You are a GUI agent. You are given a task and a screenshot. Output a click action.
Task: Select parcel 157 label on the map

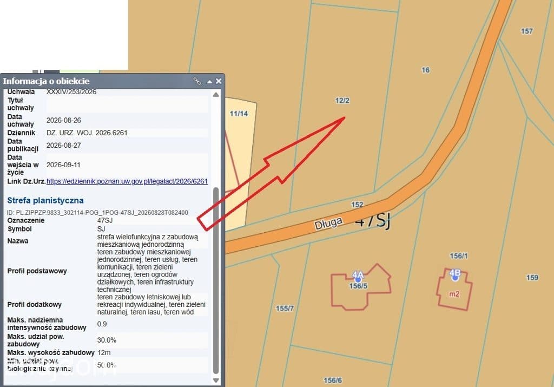click(x=526, y=31)
